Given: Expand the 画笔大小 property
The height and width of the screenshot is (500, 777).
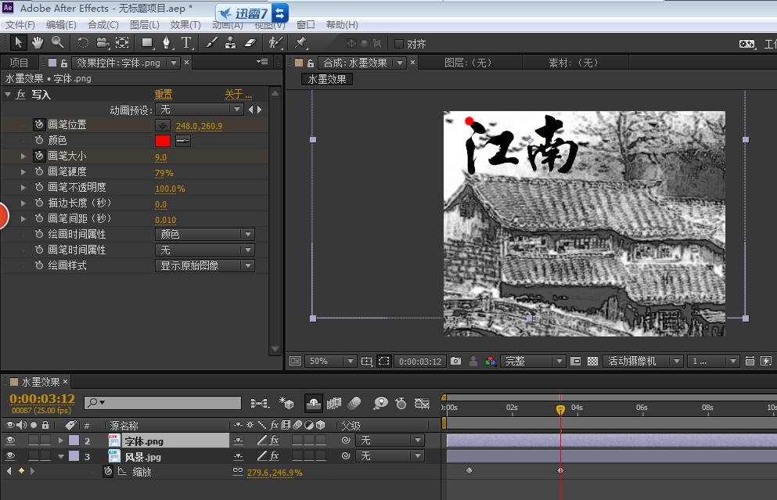Looking at the screenshot, I should point(23,156).
